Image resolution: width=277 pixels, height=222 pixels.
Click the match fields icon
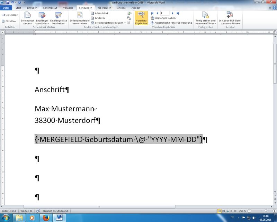pos(129,18)
